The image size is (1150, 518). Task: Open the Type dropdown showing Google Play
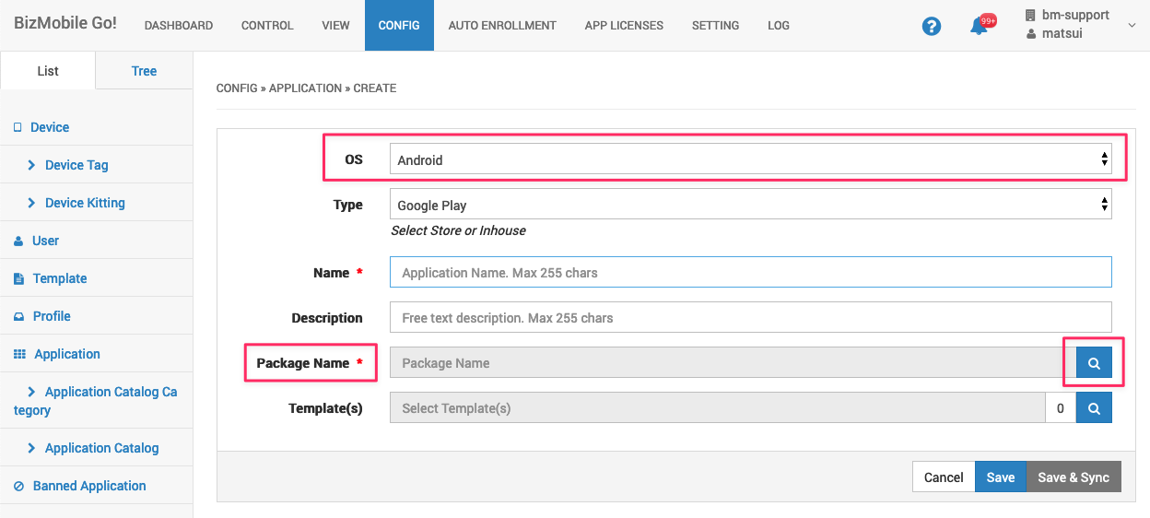pyautogui.click(x=750, y=206)
